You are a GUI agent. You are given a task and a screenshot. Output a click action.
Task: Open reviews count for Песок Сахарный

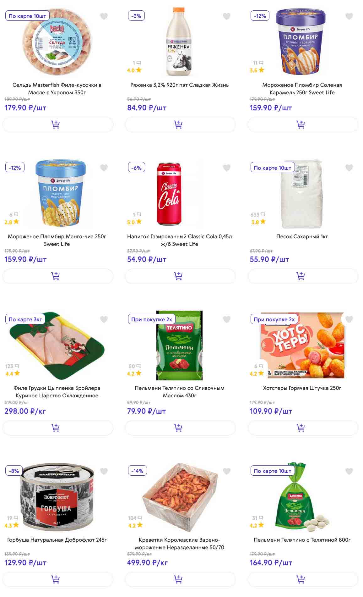tap(257, 215)
